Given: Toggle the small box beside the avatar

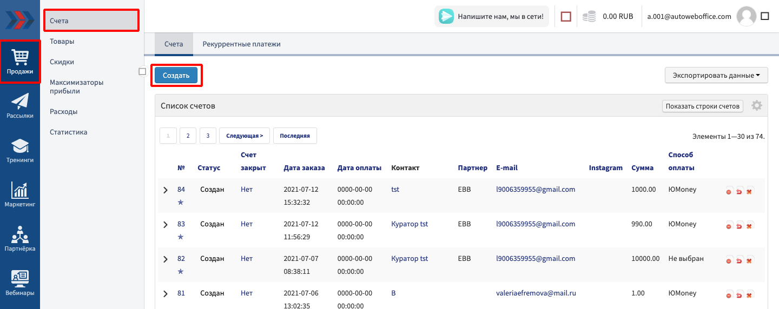Looking at the screenshot, I should pos(765,16).
